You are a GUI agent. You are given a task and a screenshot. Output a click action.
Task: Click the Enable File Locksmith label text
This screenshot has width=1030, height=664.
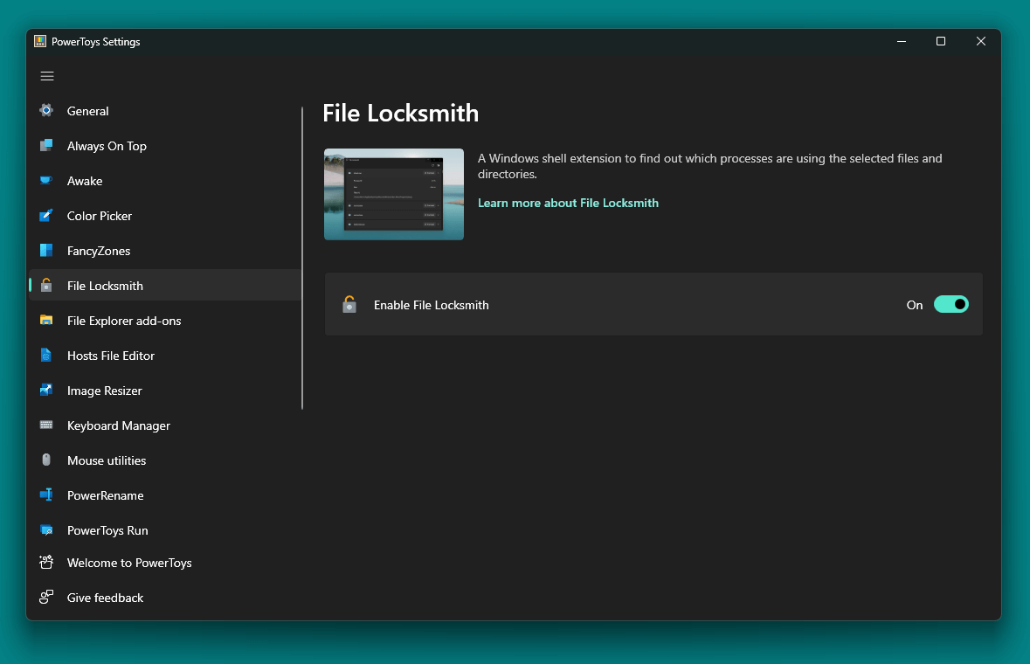431,305
